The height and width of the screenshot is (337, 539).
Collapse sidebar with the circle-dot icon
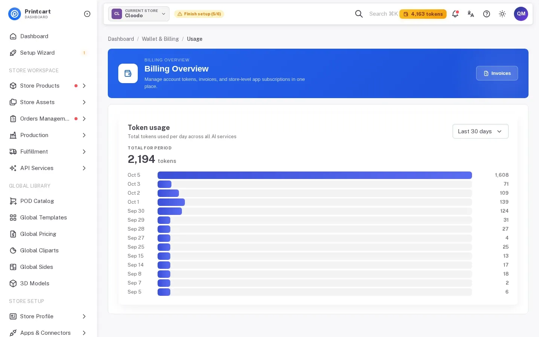pos(87,14)
